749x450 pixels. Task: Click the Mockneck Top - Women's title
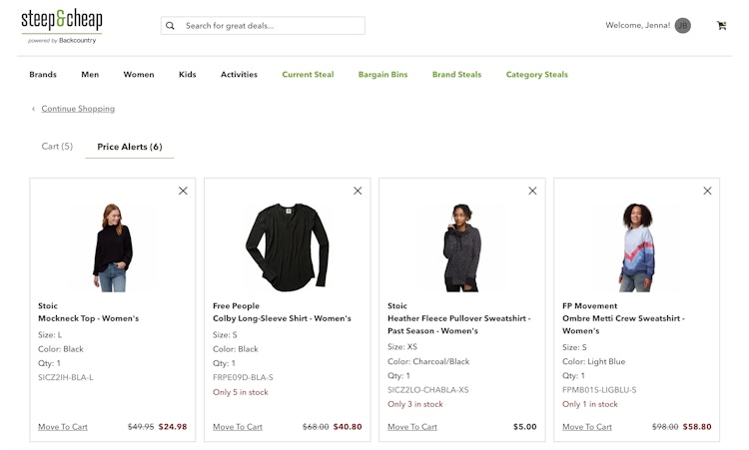point(88,318)
